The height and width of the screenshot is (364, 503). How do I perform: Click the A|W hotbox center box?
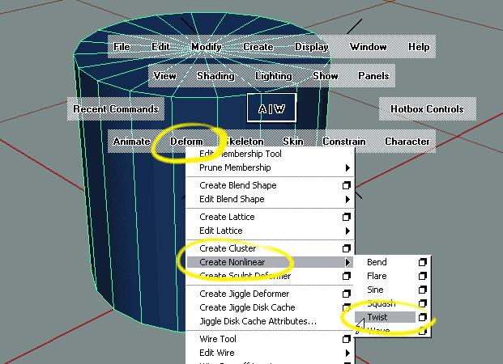click(x=271, y=108)
